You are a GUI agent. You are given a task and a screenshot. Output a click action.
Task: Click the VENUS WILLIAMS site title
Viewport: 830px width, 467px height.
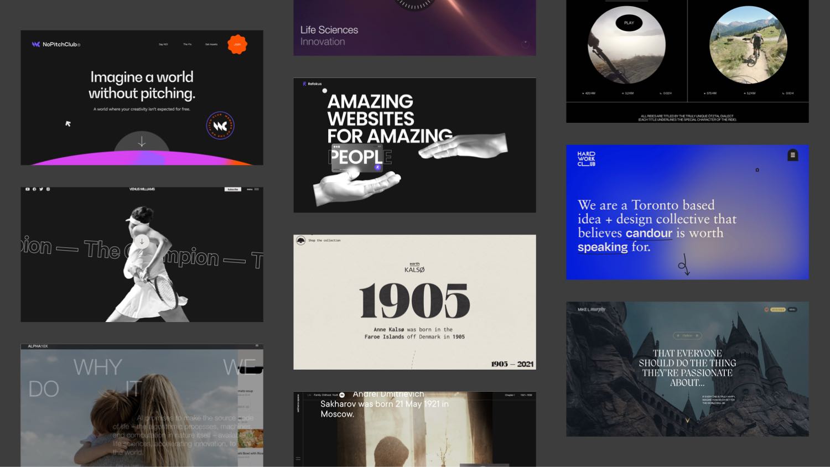[142, 189]
